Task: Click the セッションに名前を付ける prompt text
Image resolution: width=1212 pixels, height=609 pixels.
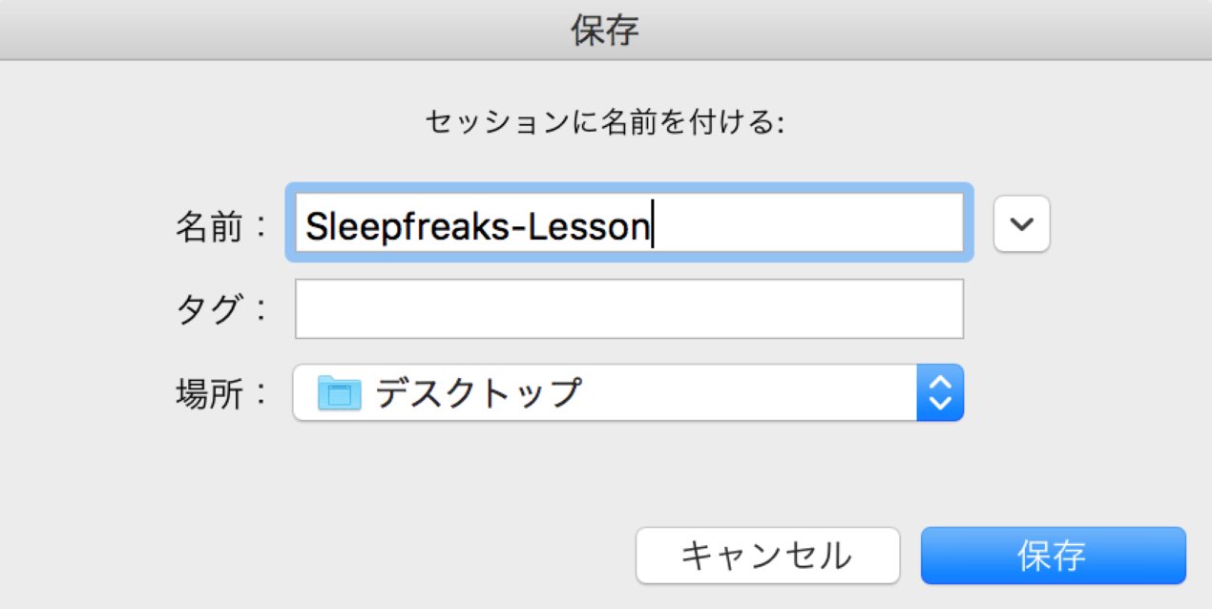Action: pyautogui.click(x=604, y=123)
